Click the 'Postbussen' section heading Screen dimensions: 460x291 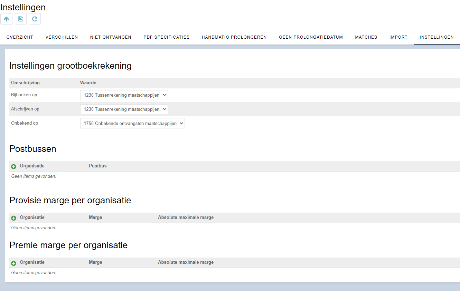coord(33,149)
